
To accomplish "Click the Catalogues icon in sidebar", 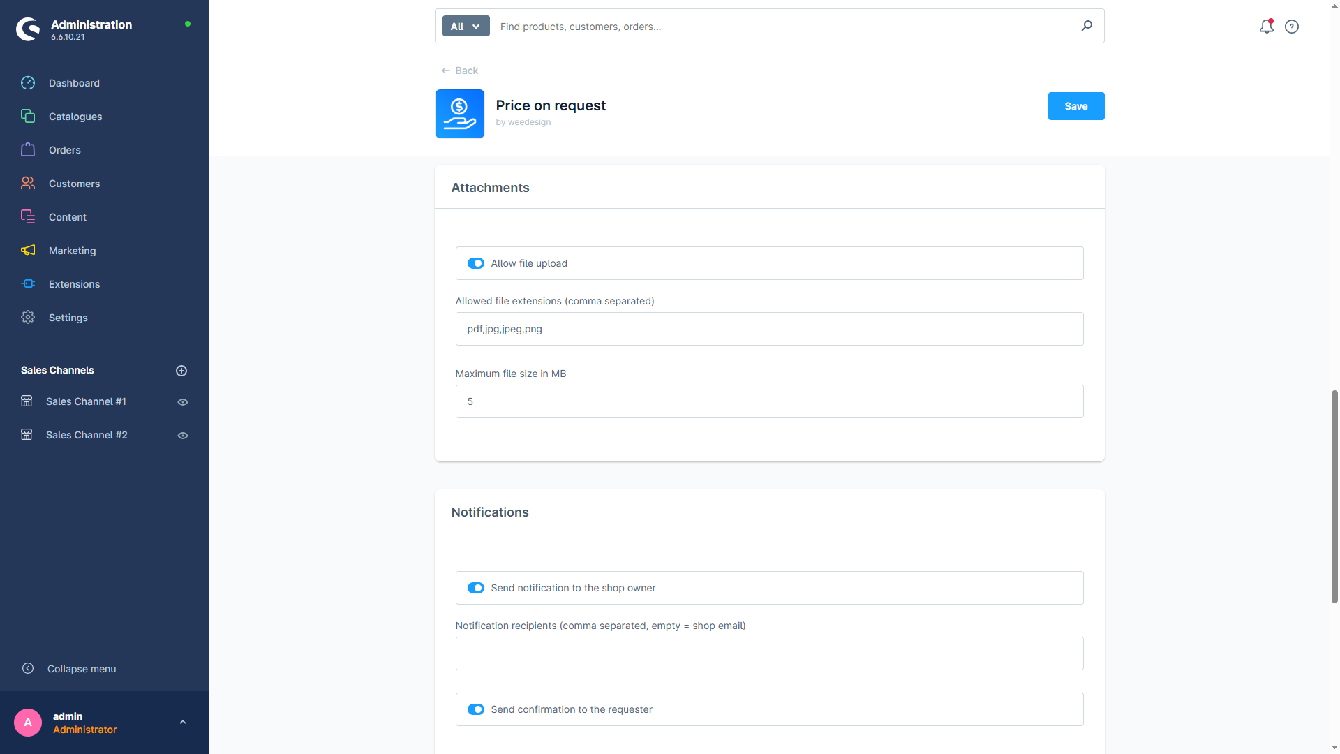I will tap(28, 117).
